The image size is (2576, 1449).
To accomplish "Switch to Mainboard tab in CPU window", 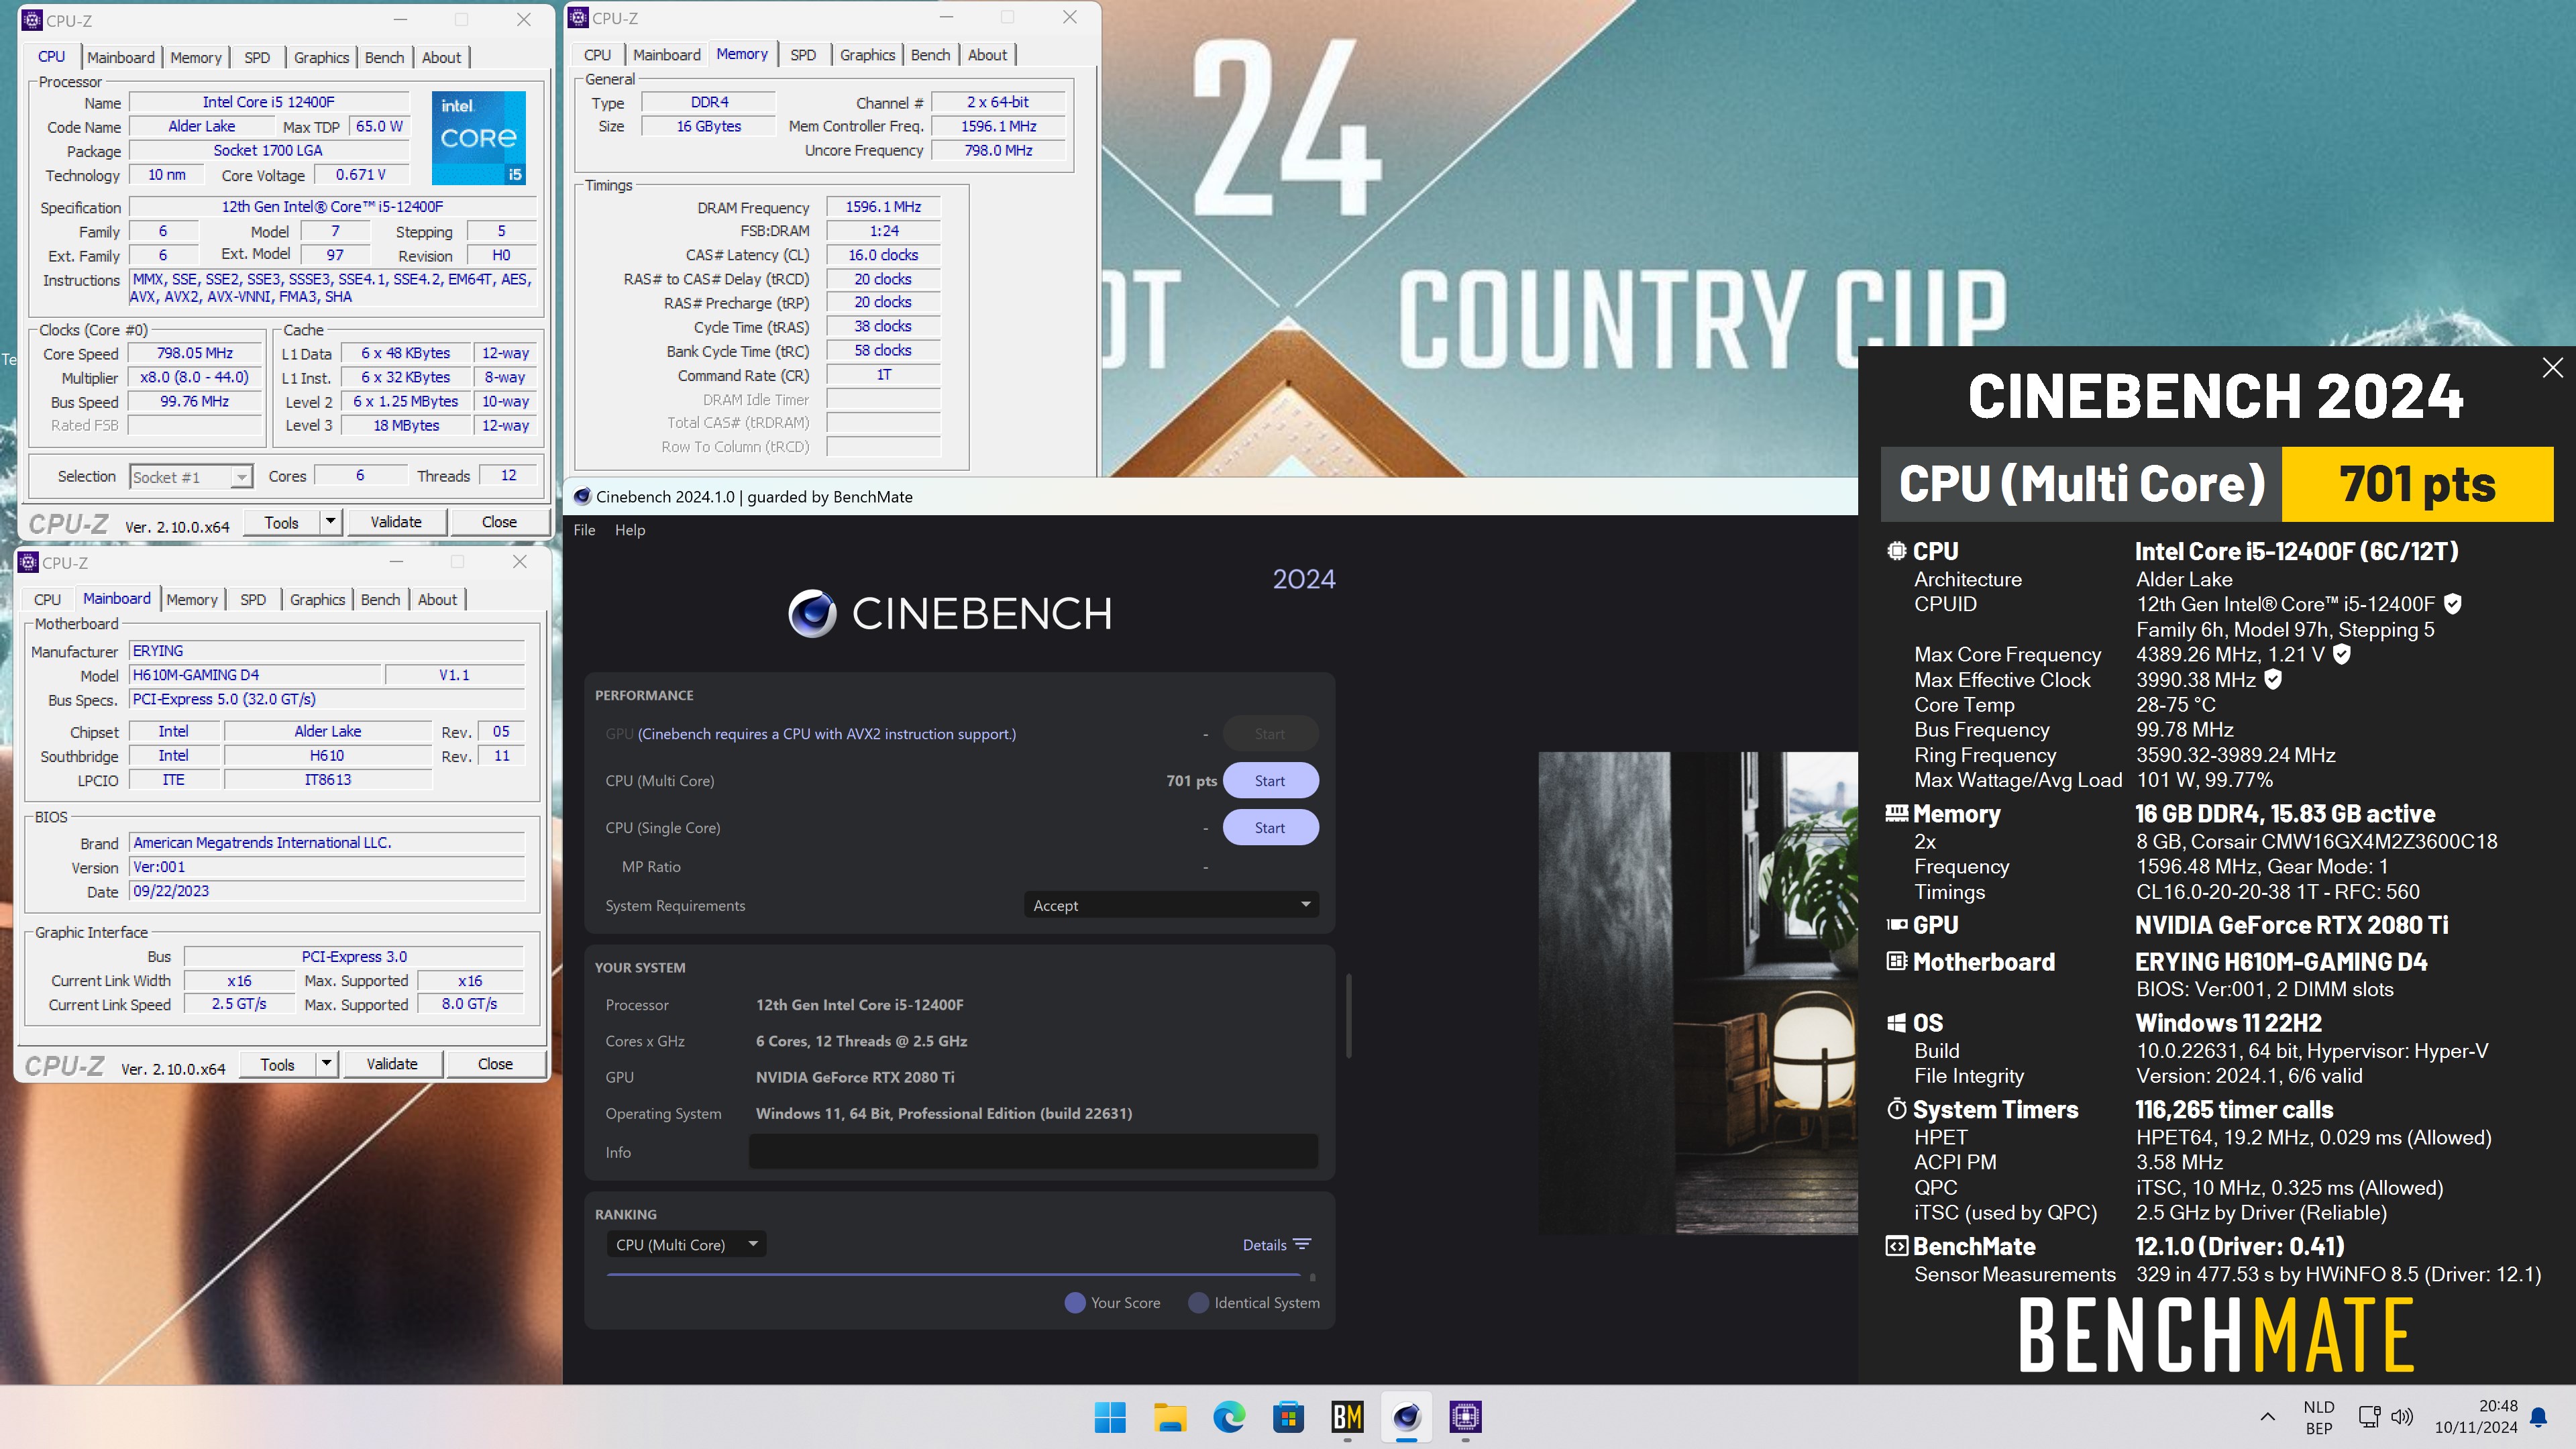I will click(x=121, y=57).
